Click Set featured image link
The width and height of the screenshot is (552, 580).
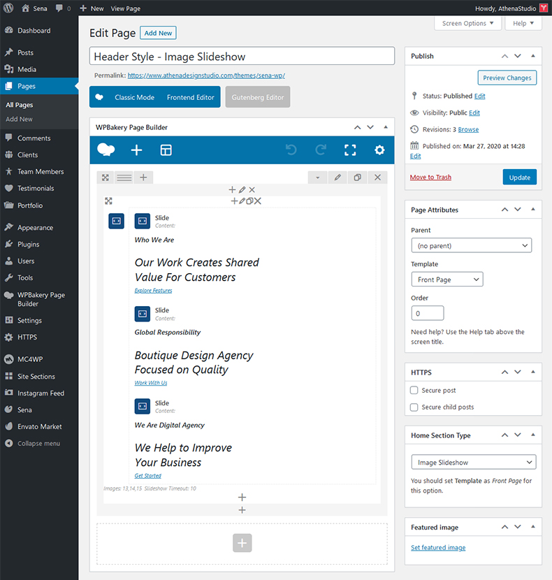438,547
